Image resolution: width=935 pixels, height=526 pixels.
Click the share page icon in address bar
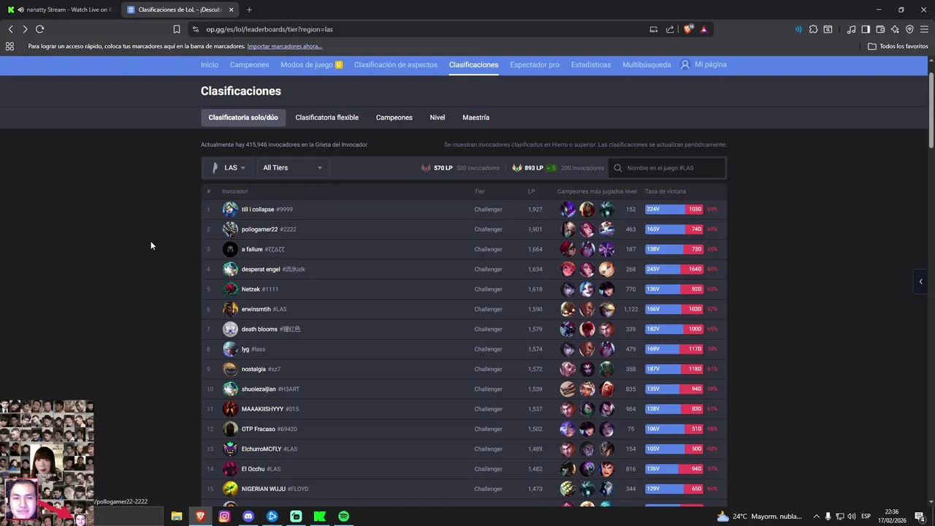pyautogui.click(x=670, y=29)
